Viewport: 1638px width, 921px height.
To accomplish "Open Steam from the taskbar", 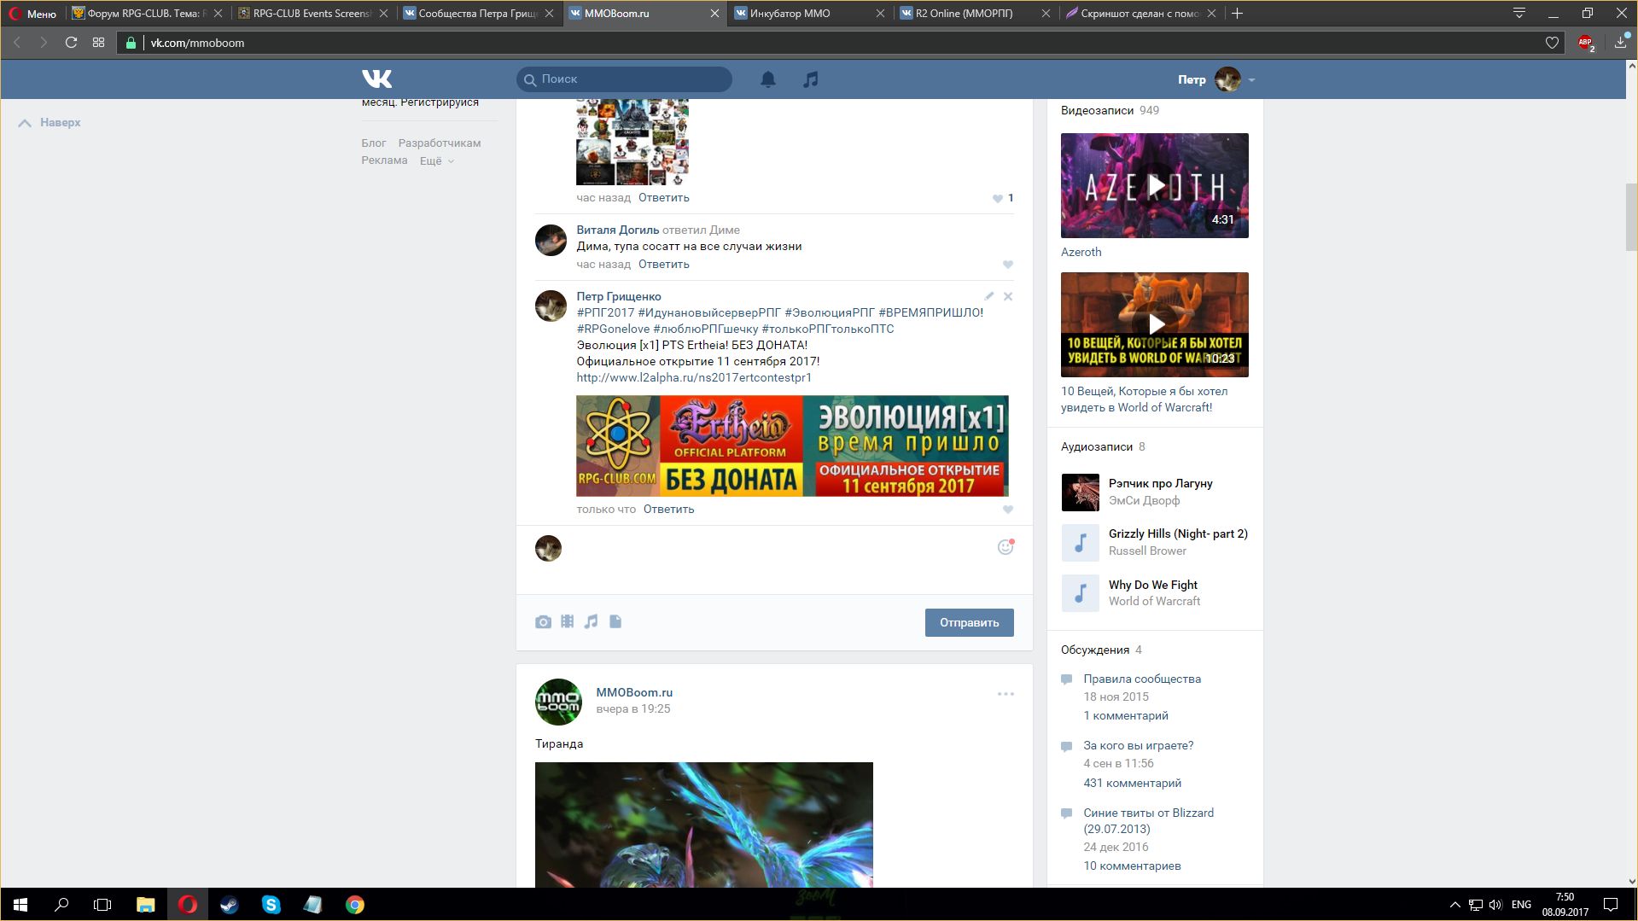I will click(x=229, y=905).
